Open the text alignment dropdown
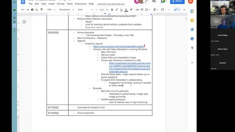The image size is (235, 132). (155, 10)
